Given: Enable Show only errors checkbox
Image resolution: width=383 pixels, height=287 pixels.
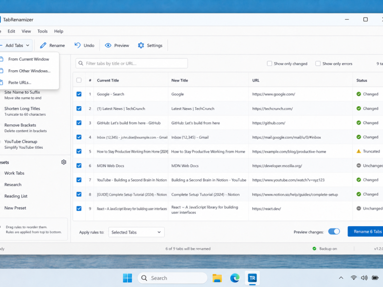Looking at the screenshot, I should 318,64.
